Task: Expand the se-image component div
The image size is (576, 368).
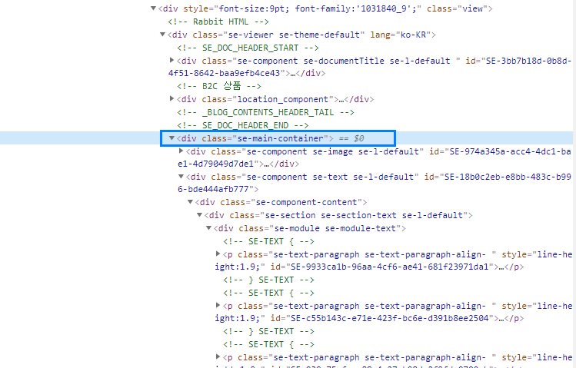Action: click(181, 151)
